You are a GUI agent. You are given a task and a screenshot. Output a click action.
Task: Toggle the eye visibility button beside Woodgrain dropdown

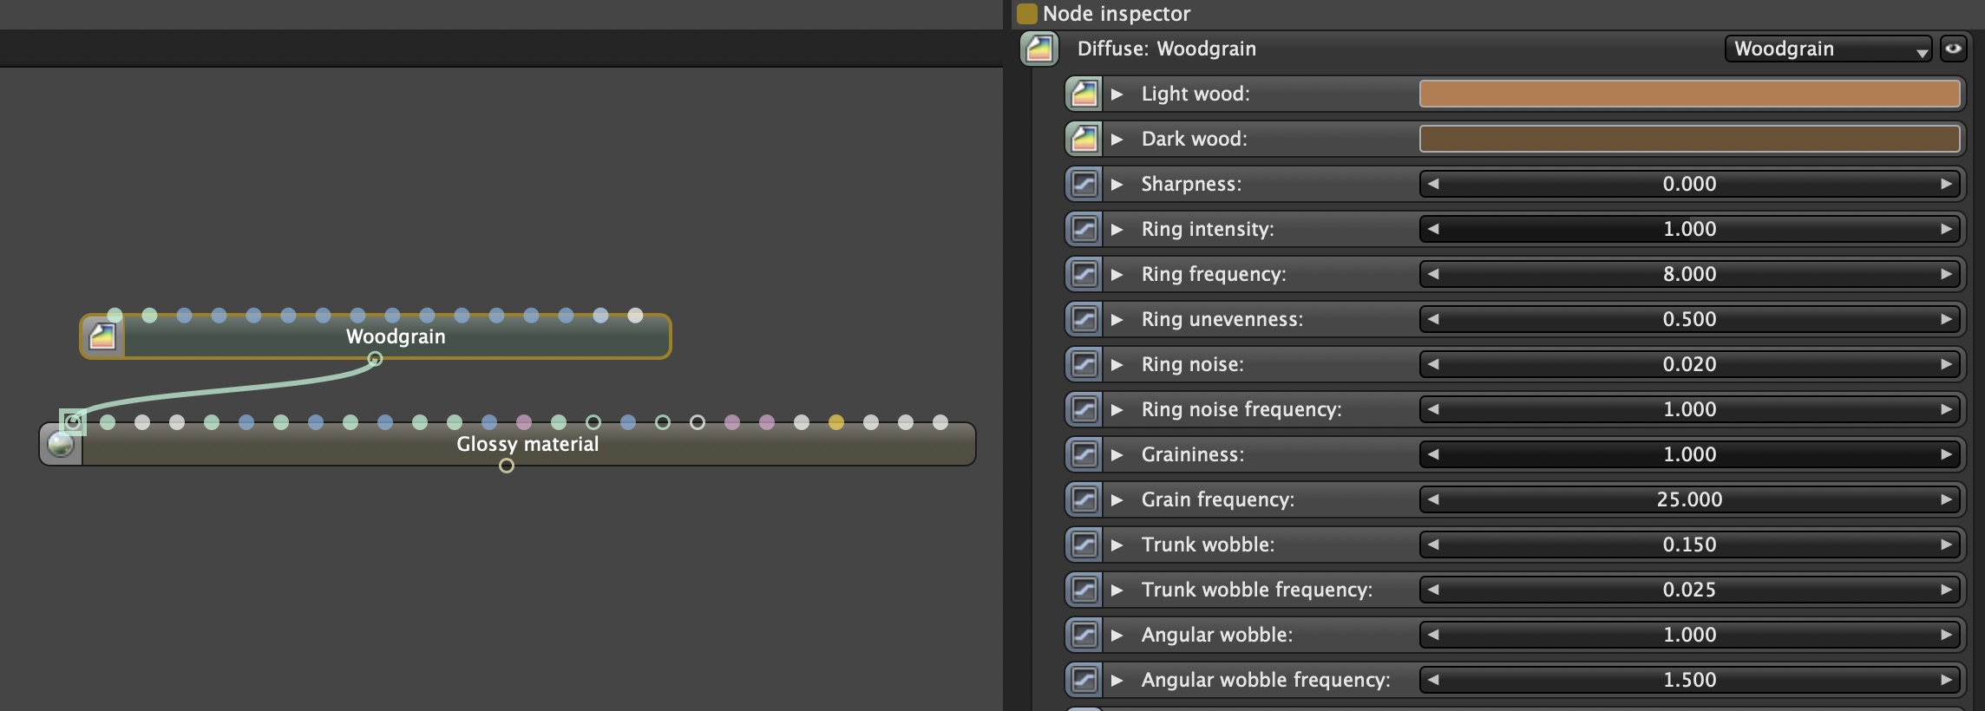[x=1953, y=49]
